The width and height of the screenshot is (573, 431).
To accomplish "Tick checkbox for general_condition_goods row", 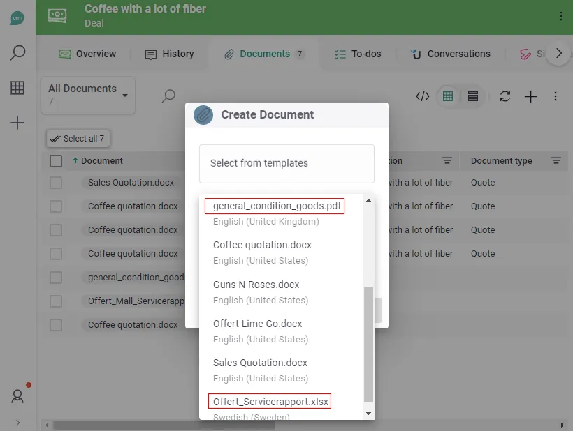I will click(56, 277).
